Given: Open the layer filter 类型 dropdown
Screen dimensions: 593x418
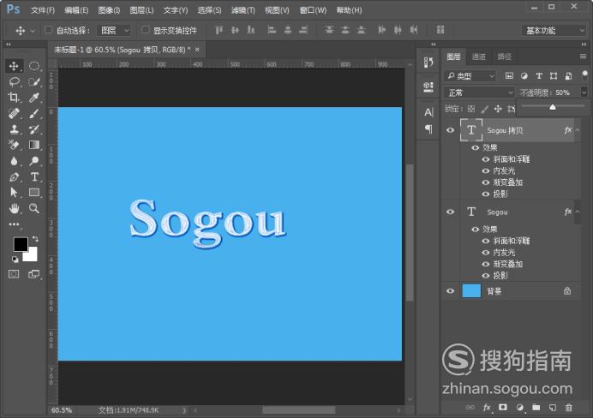Looking at the screenshot, I should coord(470,76).
